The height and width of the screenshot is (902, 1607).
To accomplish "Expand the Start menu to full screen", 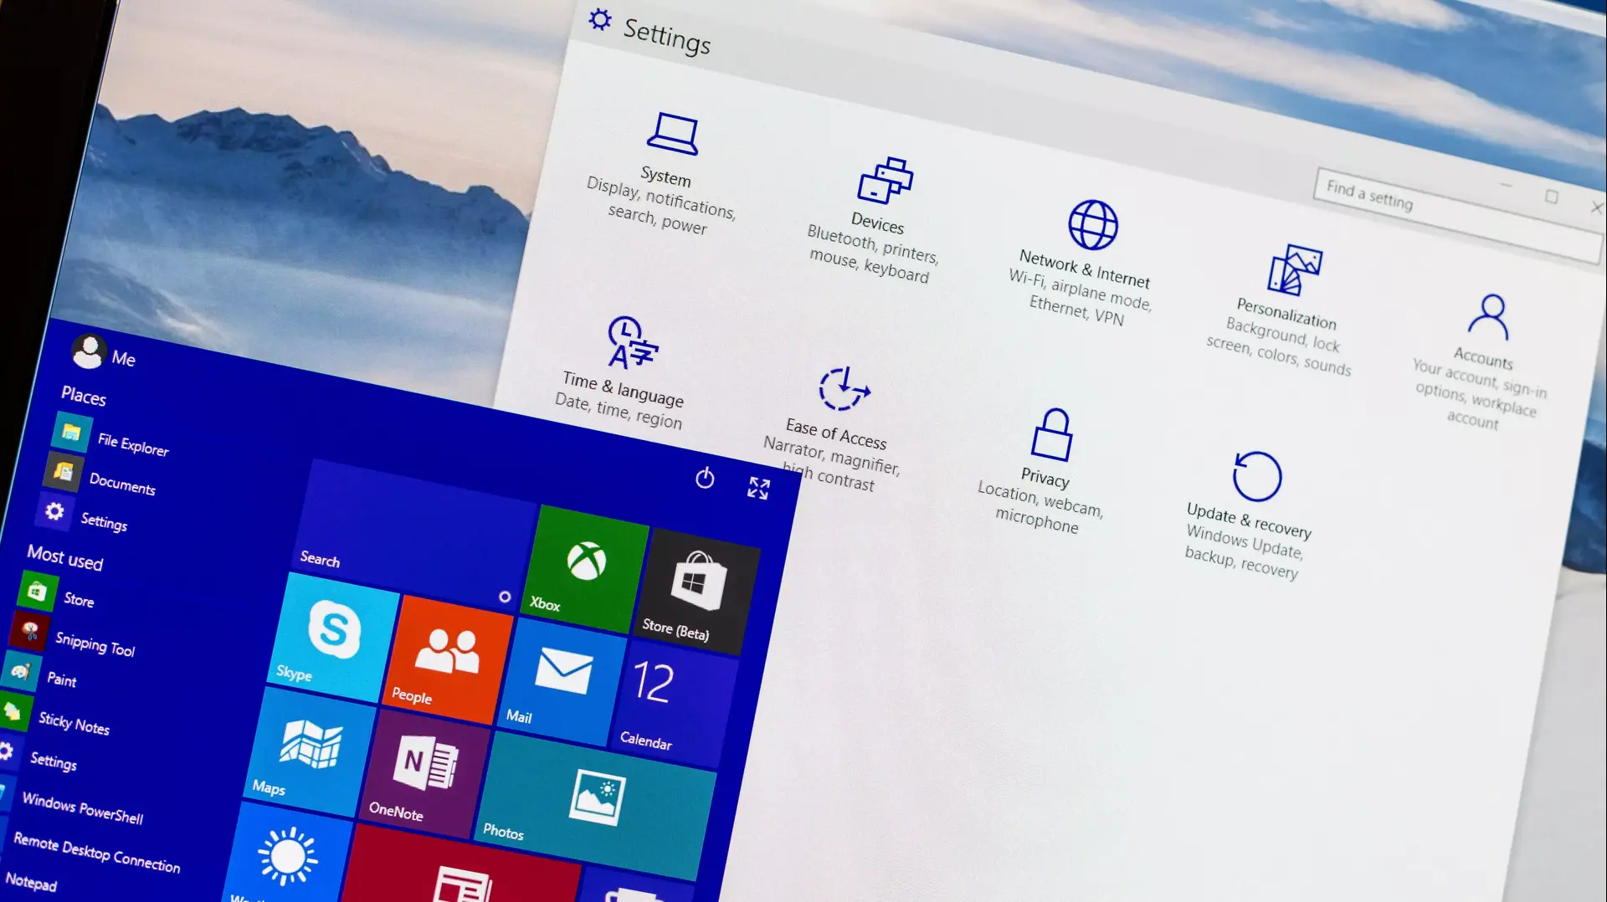I will pyautogui.click(x=758, y=488).
